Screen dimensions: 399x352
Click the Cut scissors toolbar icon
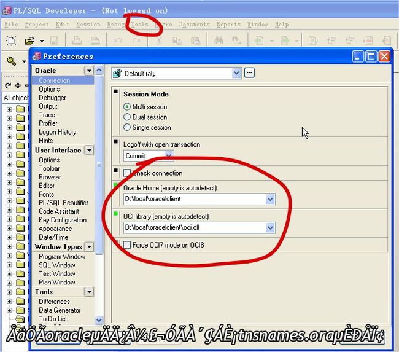coord(159,41)
